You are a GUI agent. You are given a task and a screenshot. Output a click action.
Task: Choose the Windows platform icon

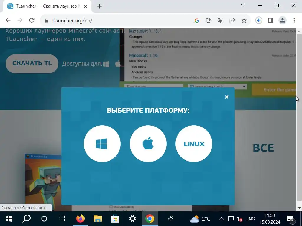click(102, 144)
